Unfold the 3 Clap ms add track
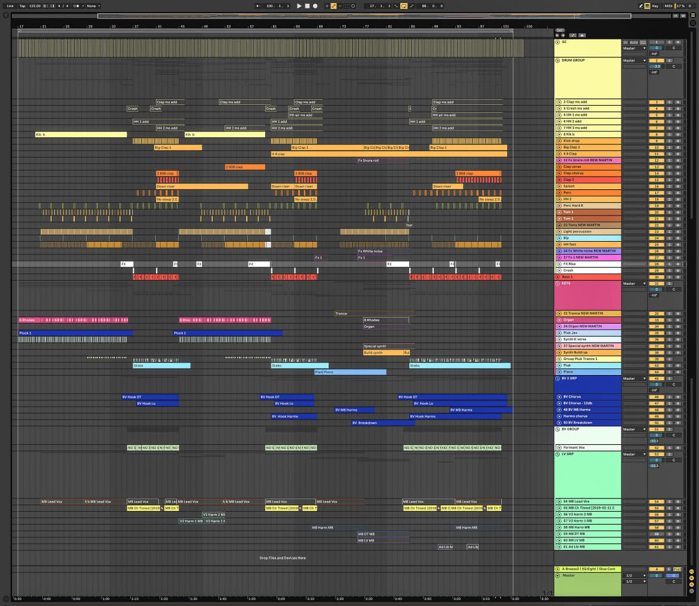The height and width of the screenshot is (606, 699). pos(559,102)
